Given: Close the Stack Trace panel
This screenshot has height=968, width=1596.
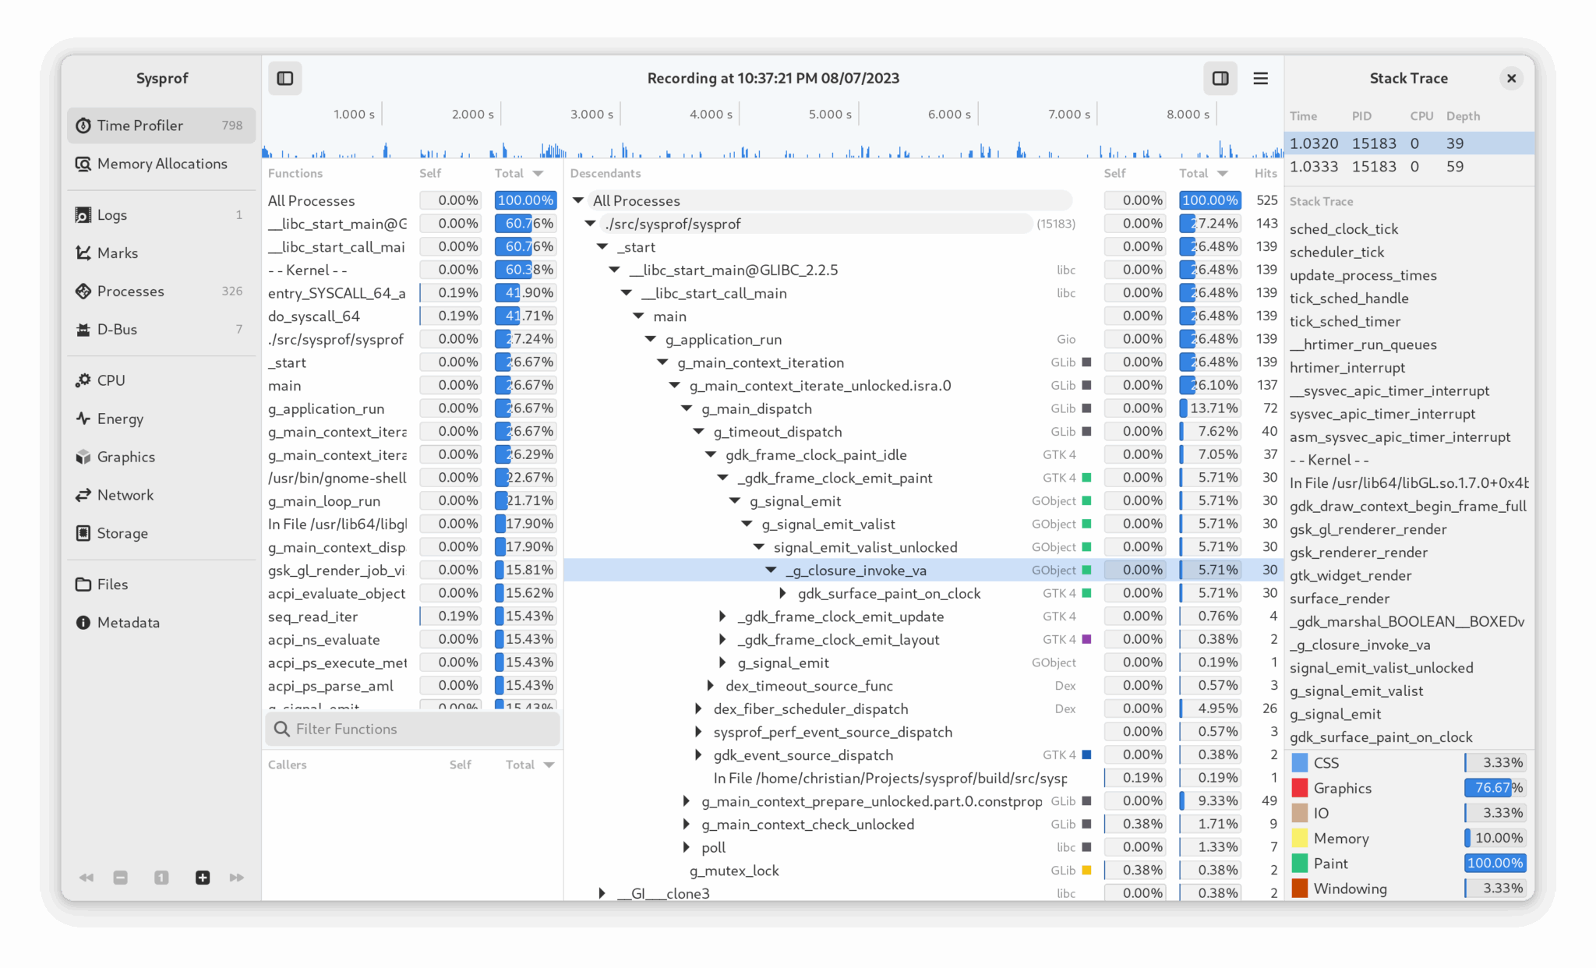Looking at the screenshot, I should [1511, 78].
